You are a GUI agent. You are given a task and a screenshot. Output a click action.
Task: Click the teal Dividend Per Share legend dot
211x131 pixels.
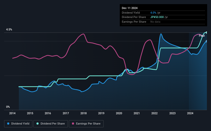[38, 124]
